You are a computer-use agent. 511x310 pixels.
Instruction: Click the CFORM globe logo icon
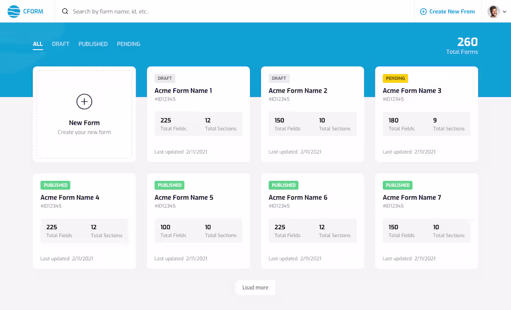tap(13, 12)
